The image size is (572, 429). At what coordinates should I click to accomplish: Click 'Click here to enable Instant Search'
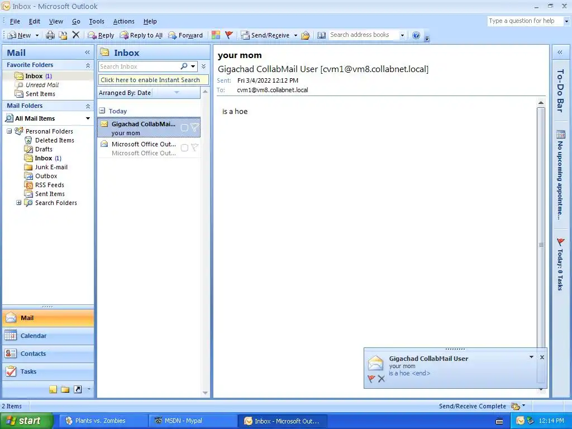(153, 79)
